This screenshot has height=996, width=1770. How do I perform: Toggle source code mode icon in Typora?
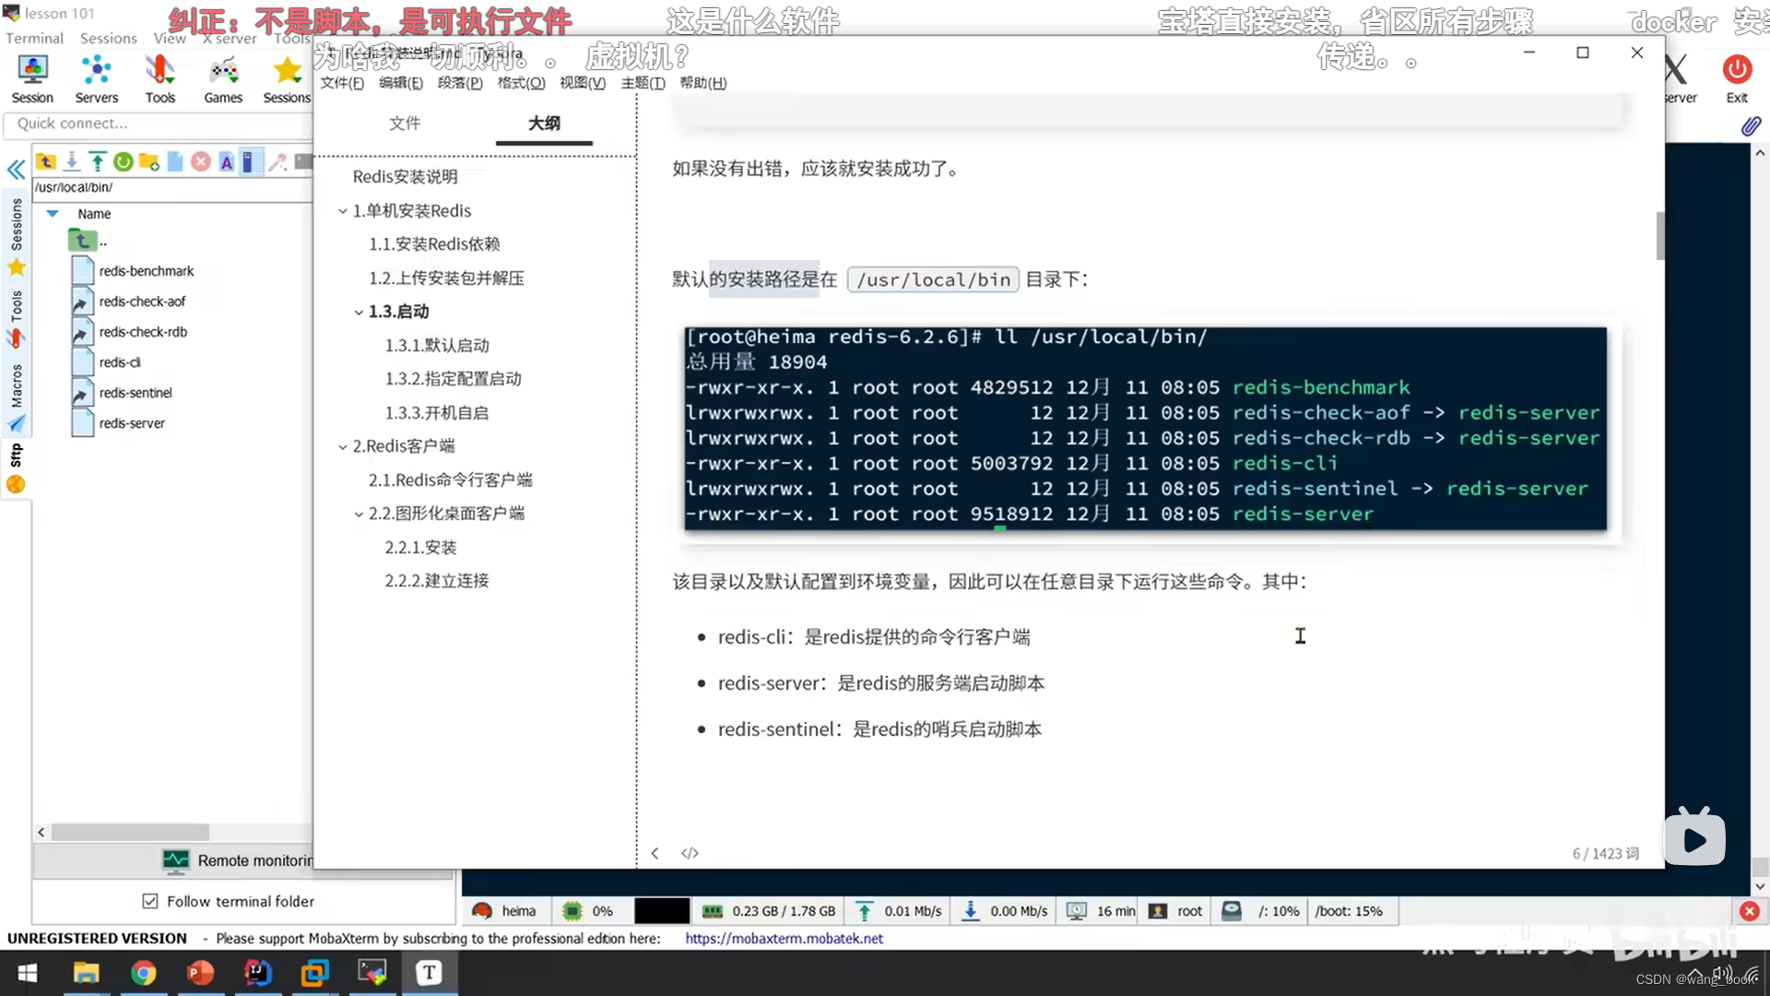pos(690,853)
